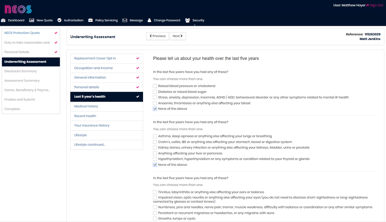Click the Change Password user icon
Screen dimensions: 386x222
pyautogui.click(x=149, y=20)
